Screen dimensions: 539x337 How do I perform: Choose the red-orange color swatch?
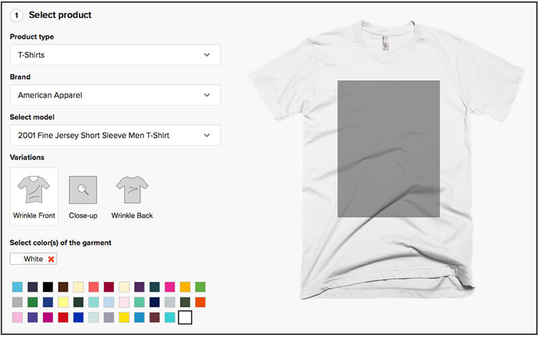tap(200, 302)
